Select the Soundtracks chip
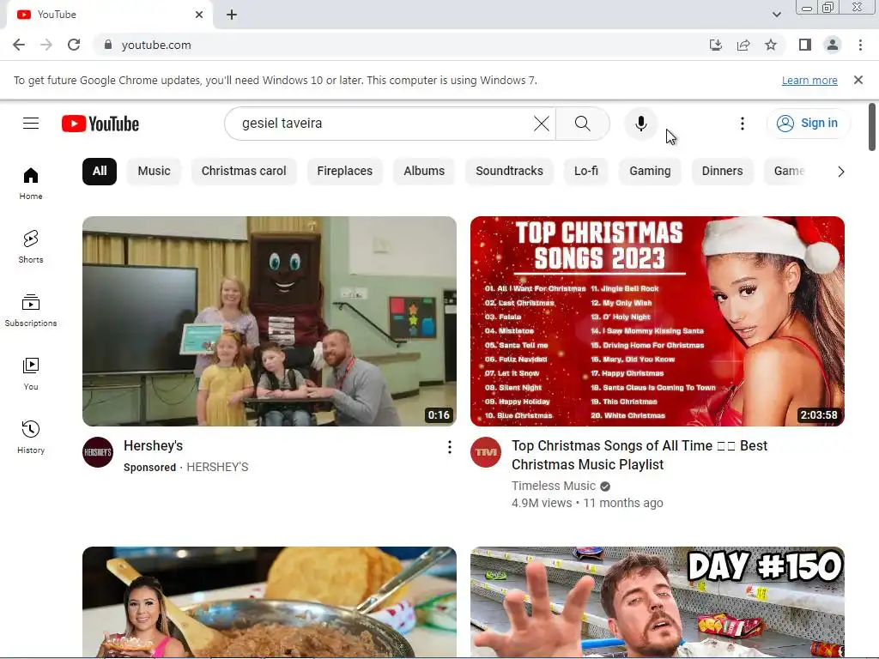The height and width of the screenshot is (659, 879). point(510,172)
